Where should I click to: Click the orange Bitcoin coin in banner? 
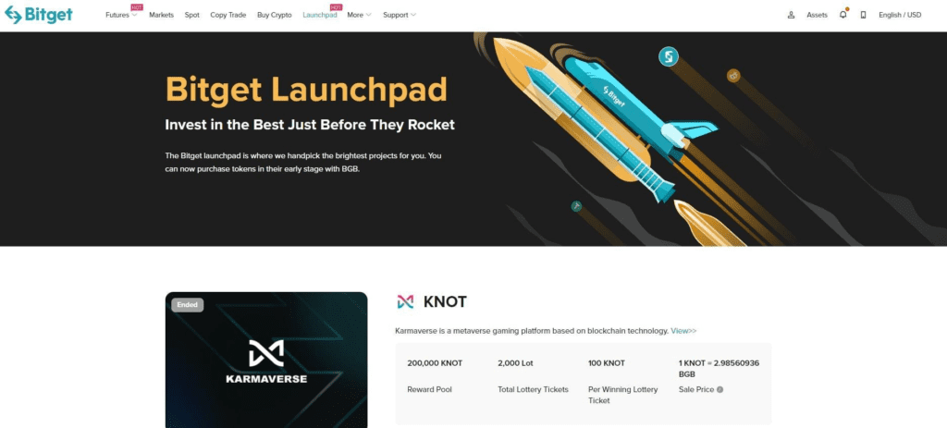pyautogui.click(x=733, y=76)
